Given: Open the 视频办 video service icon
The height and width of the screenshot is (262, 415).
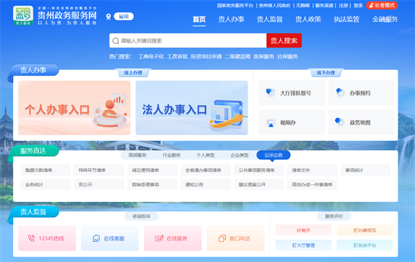Looking at the screenshot, I should (x=270, y=123).
